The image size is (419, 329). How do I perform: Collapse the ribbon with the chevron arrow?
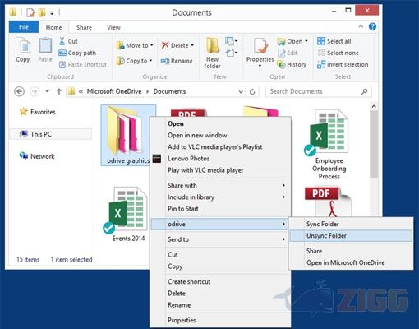click(x=361, y=26)
